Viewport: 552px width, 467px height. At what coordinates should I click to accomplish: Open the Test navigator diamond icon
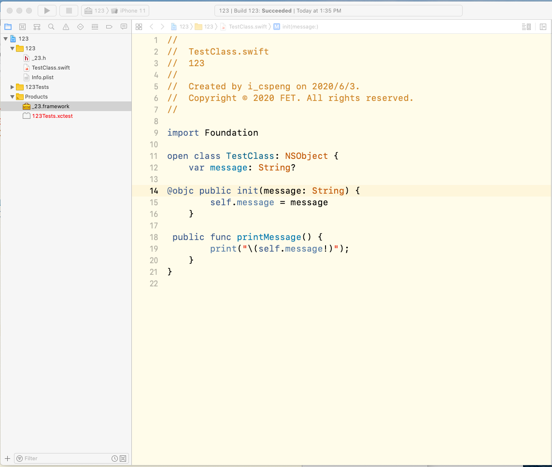(80, 27)
